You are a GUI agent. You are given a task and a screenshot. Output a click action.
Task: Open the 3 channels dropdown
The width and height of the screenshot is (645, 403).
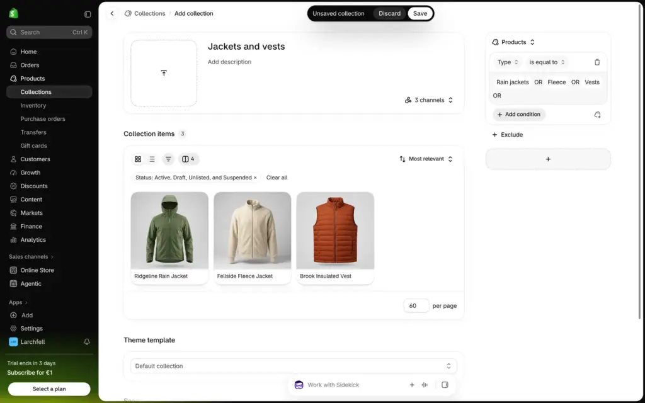(x=428, y=100)
